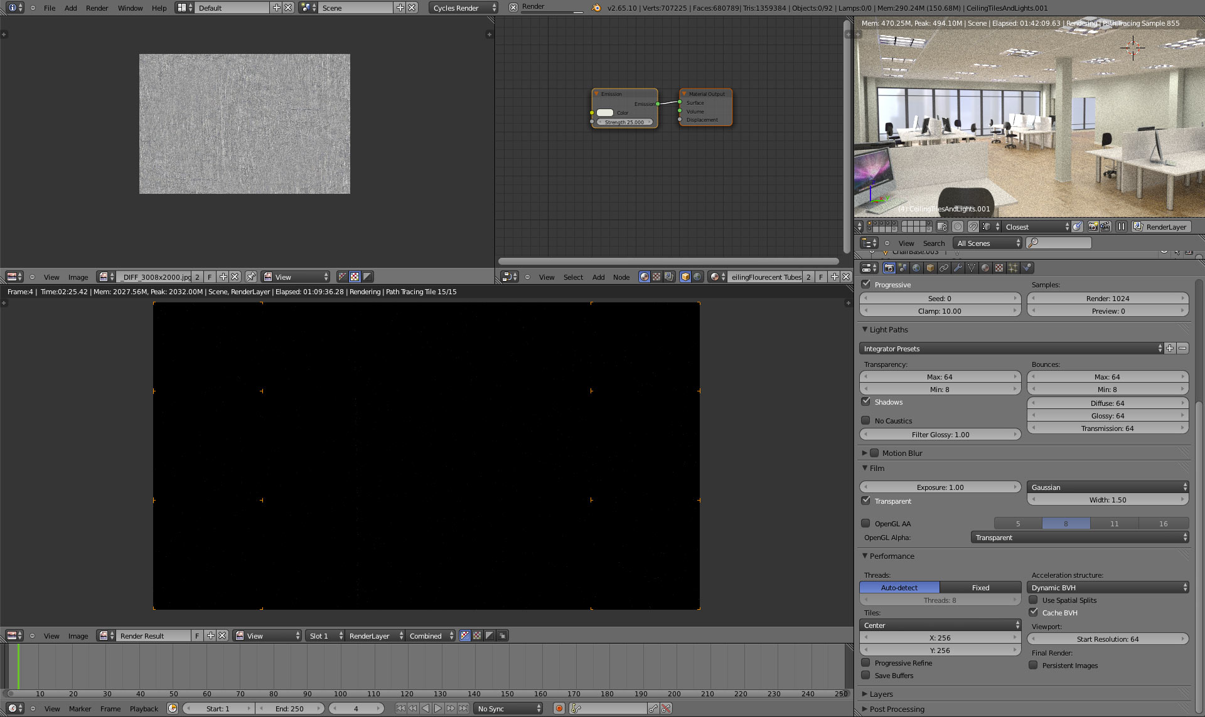
Task: Select the node editor Add menu
Action: tap(598, 277)
